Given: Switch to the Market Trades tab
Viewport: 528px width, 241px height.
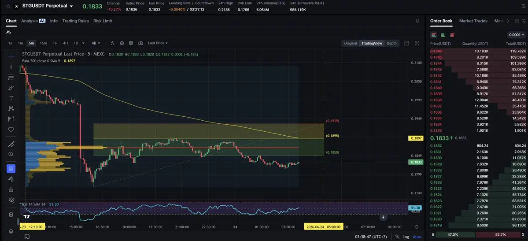Looking at the screenshot, I should click(473, 21).
